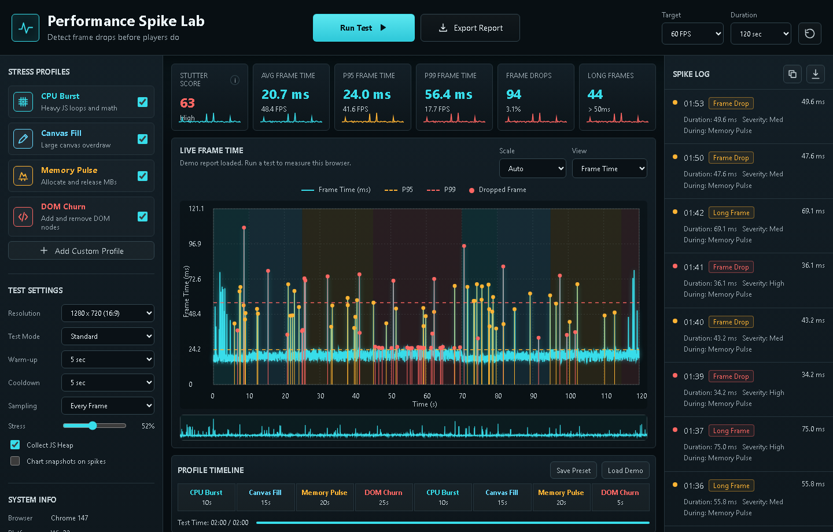Download the spike log with download icon
Screen dimensions: 833x532
click(816, 74)
